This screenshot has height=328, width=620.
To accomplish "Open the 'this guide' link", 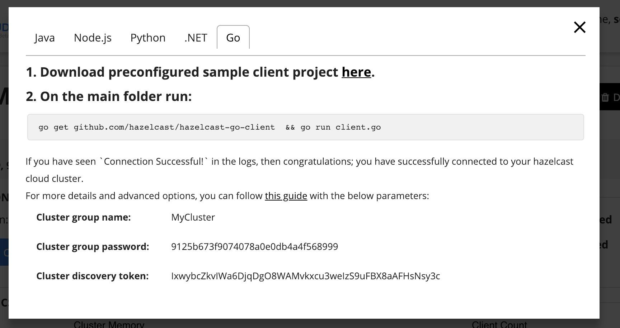I will 286,196.
